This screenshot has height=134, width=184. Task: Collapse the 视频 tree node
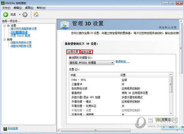point(5,39)
